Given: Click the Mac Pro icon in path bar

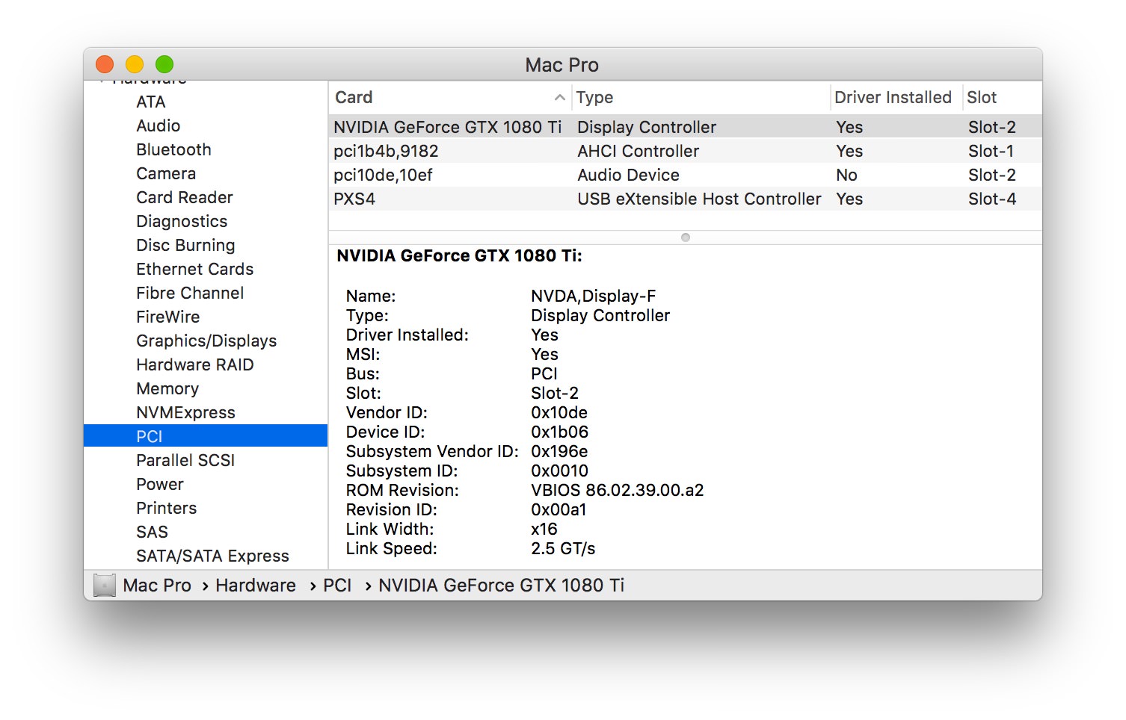Looking at the screenshot, I should point(104,585).
